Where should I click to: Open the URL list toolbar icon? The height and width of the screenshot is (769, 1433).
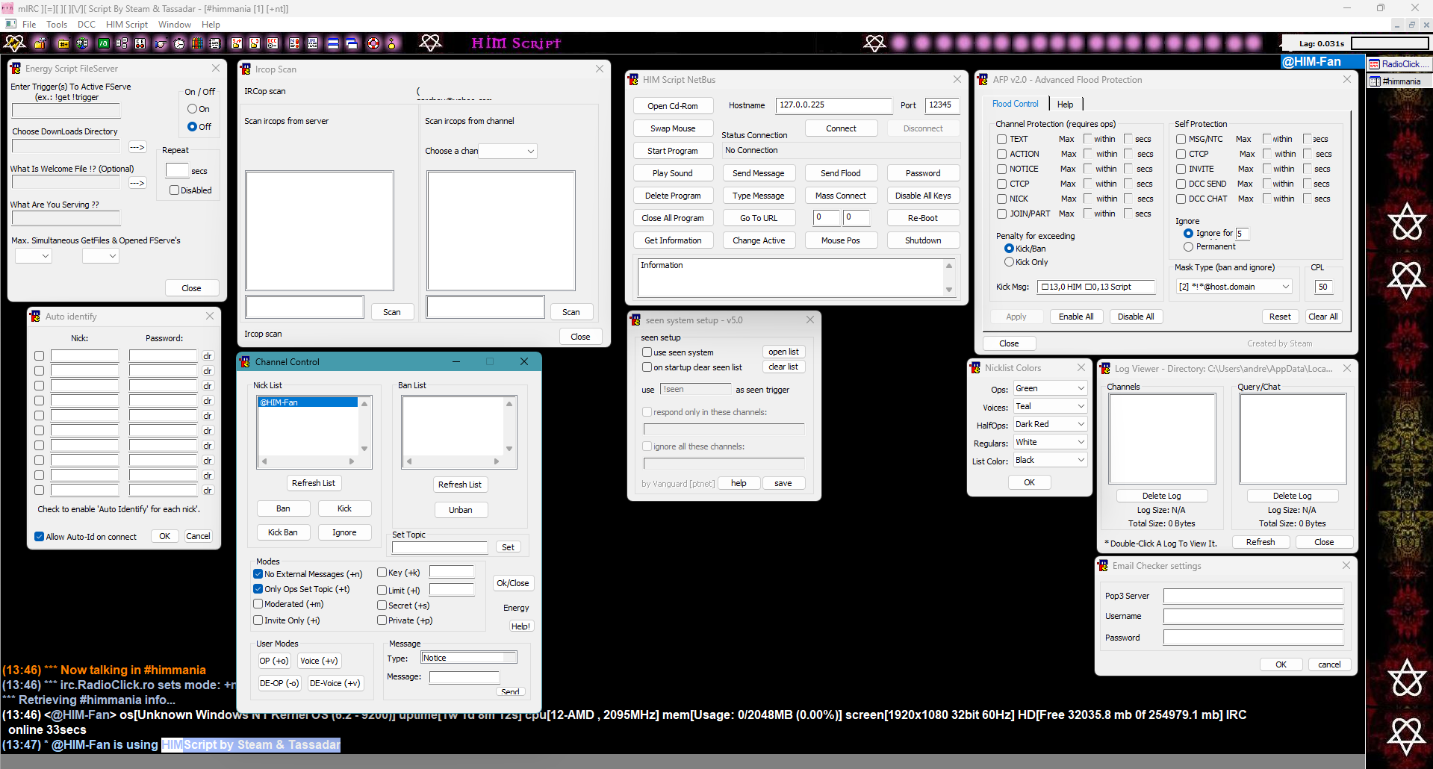313,43
